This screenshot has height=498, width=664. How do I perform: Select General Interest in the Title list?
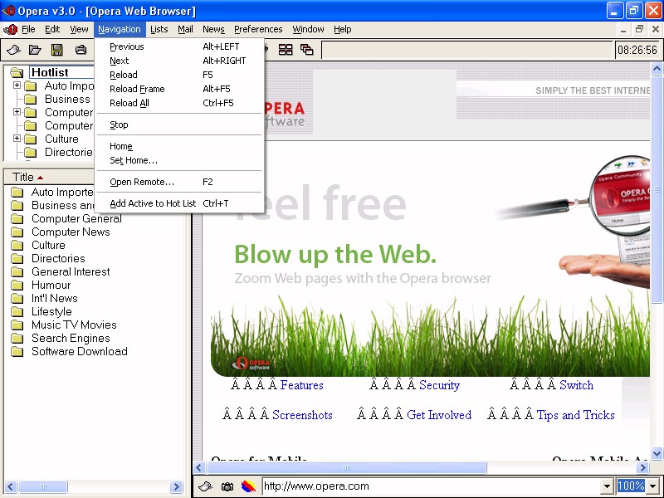tap(71, 272)
